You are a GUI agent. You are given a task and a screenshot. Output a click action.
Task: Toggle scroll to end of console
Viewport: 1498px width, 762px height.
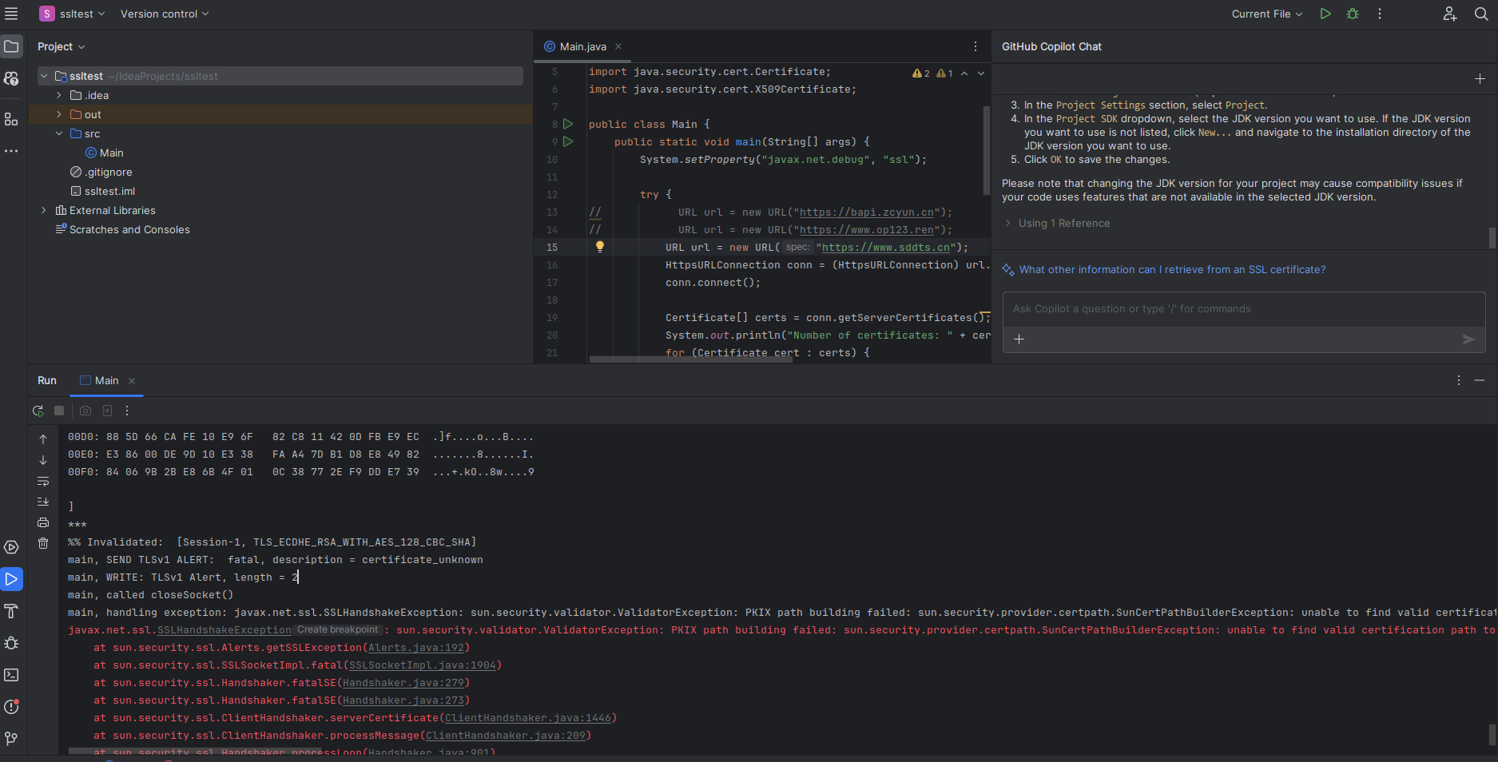pyautogui.click(x=43, y=502)
